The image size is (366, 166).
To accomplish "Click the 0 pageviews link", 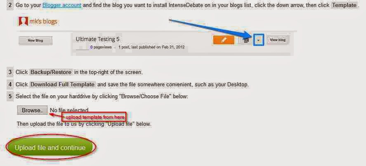I will click(x=101, y=47).
